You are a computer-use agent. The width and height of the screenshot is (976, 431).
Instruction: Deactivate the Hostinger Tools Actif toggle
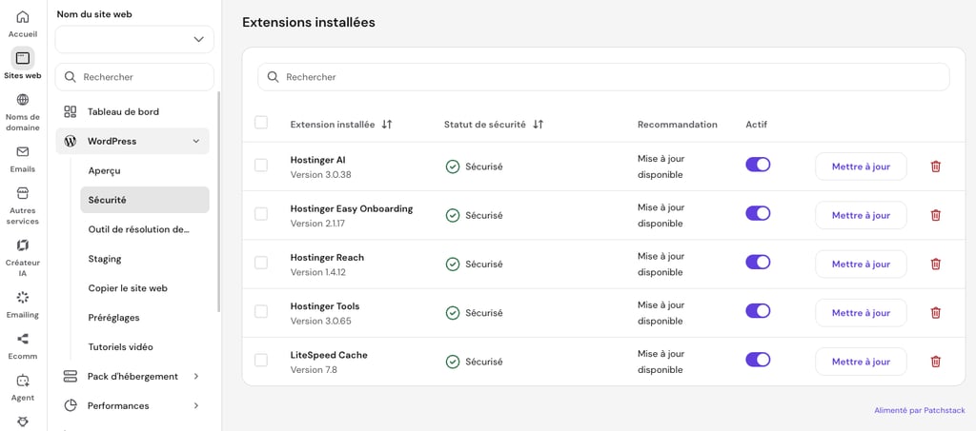(x=758, y=310)
